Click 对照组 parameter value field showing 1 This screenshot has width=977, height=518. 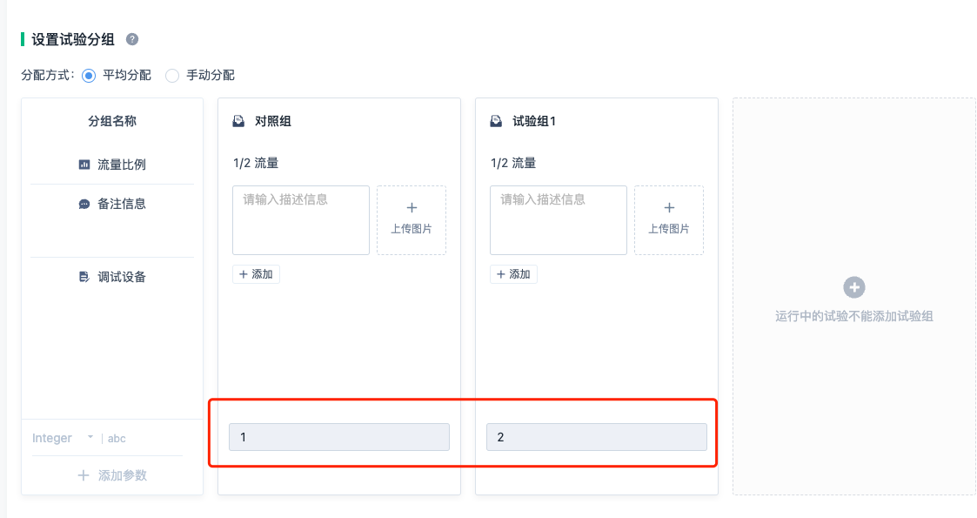tap(339, 437)
